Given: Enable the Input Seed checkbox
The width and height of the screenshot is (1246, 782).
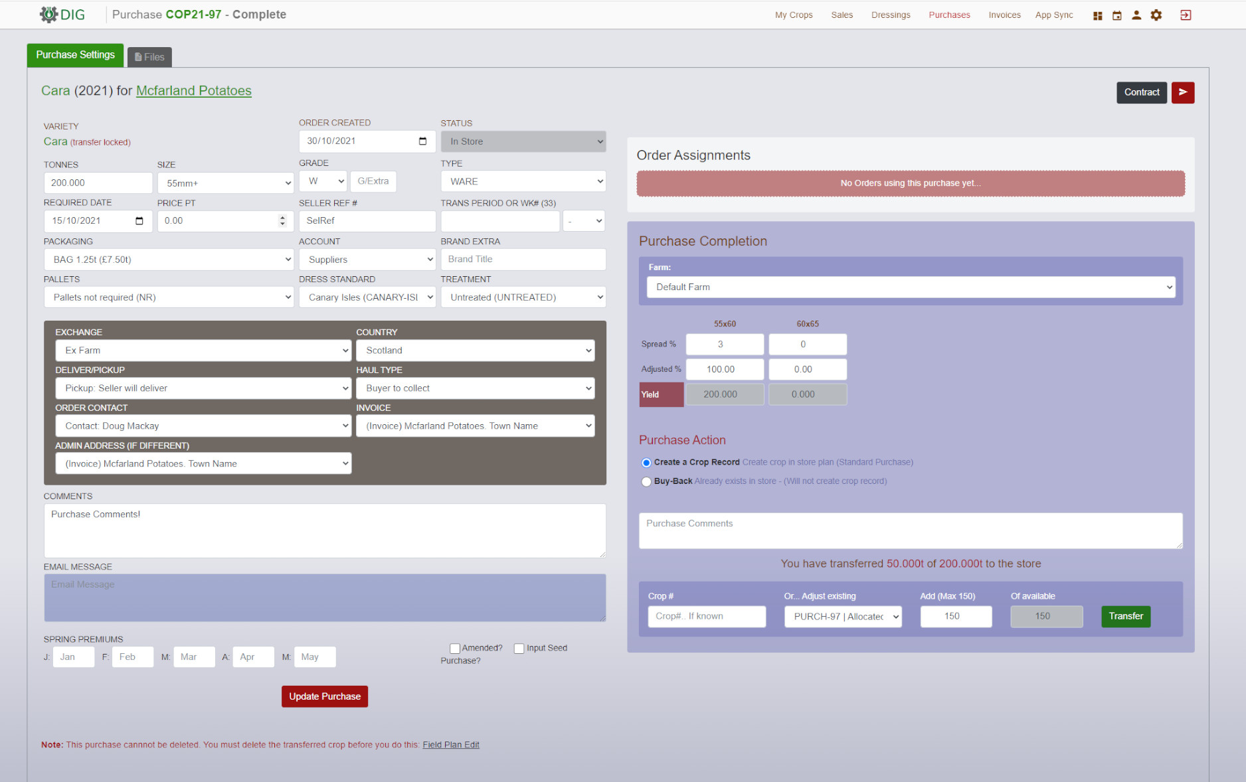Looking at the screenshot, I should pos(519,649).
